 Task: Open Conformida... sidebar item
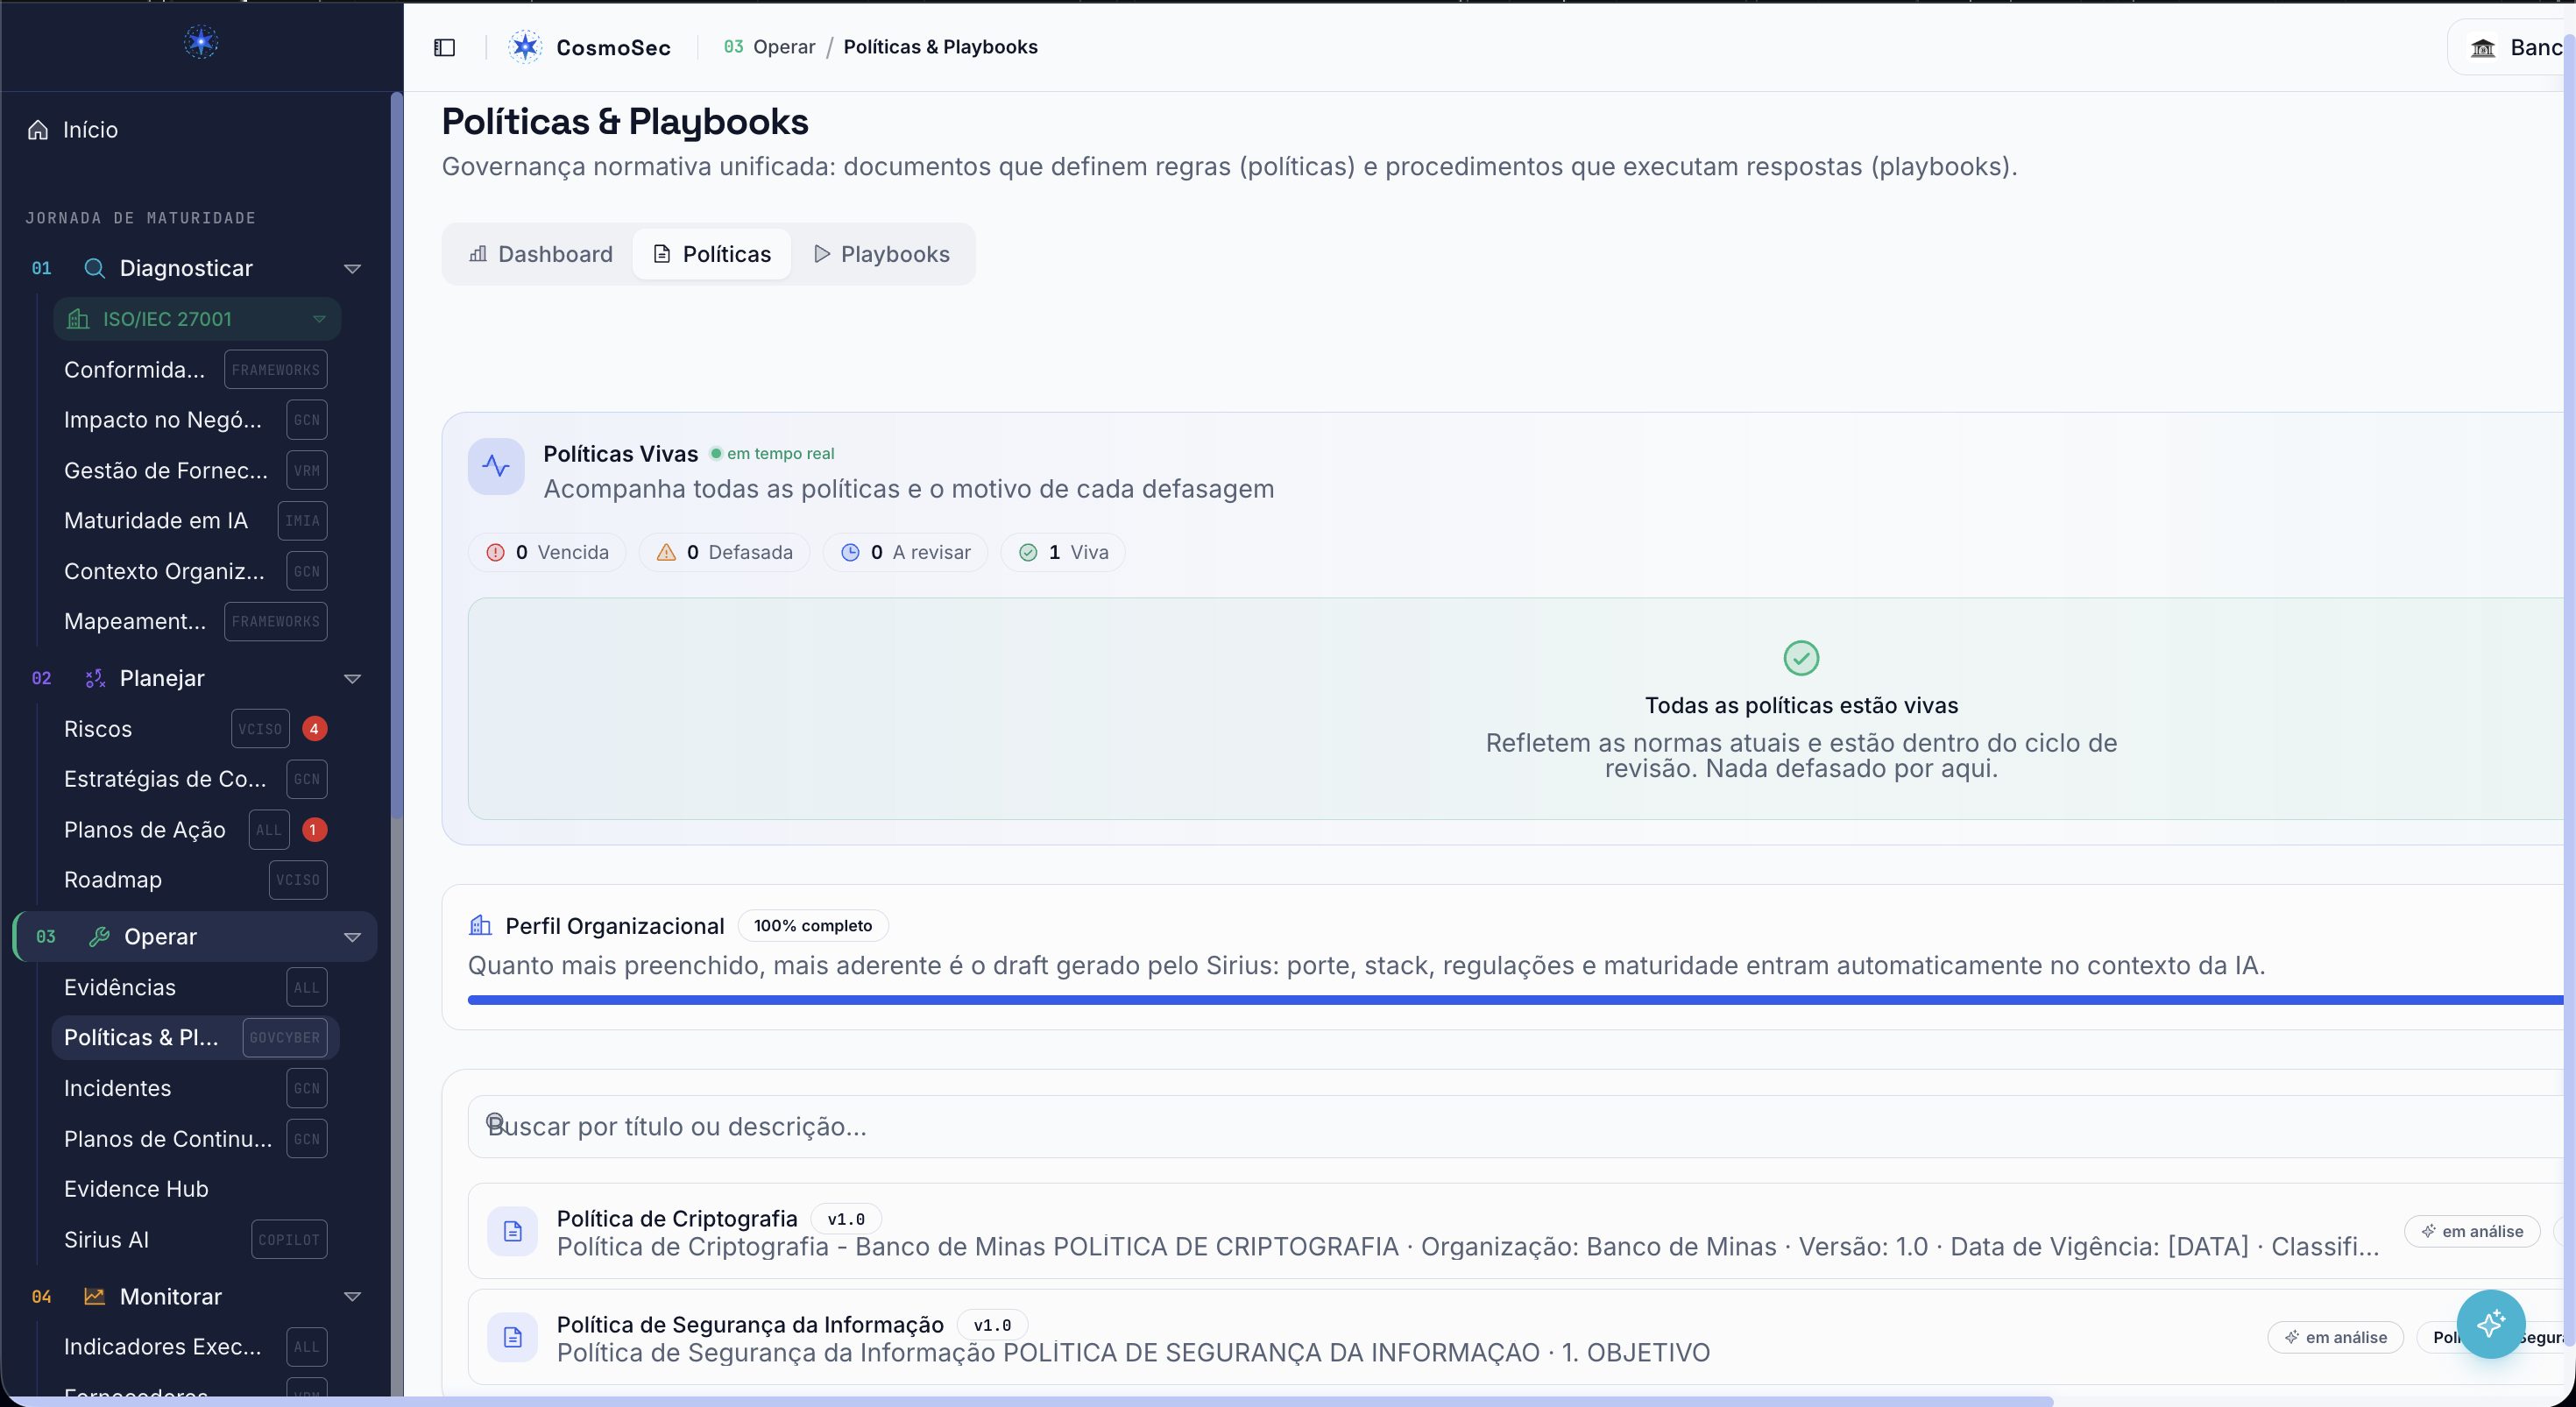(x=195, y=370)
